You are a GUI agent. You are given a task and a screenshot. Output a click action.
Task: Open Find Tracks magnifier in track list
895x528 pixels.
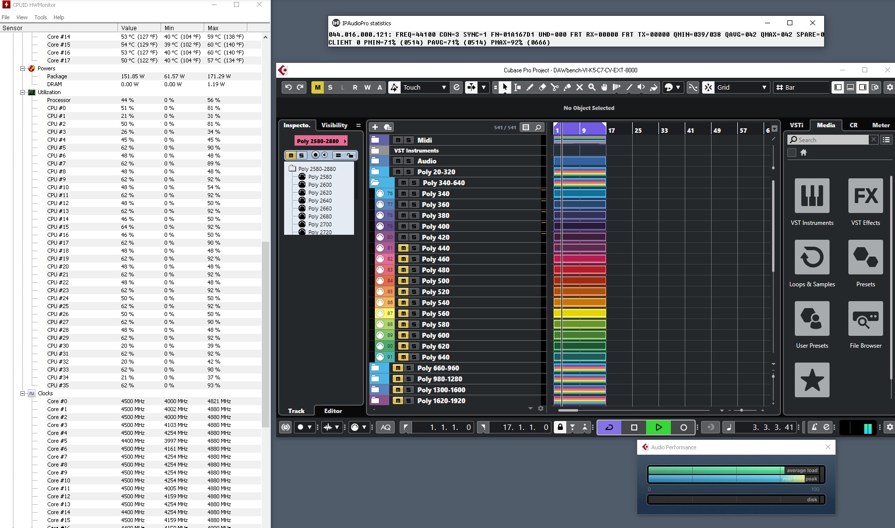538,127
